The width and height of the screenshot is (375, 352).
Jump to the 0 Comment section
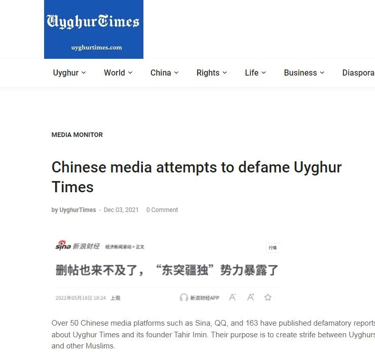(162, 210)
